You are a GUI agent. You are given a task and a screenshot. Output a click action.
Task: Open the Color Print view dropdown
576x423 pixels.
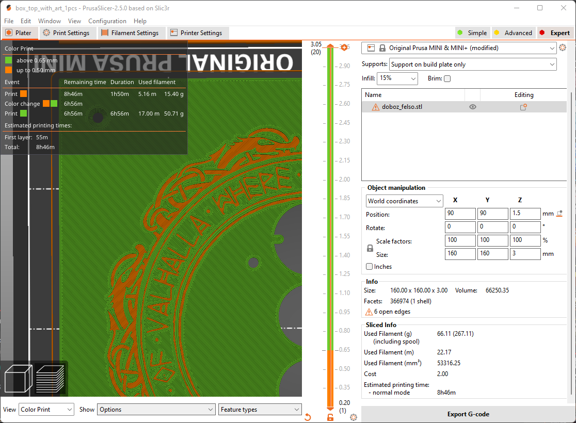click(x=46, y=410)
